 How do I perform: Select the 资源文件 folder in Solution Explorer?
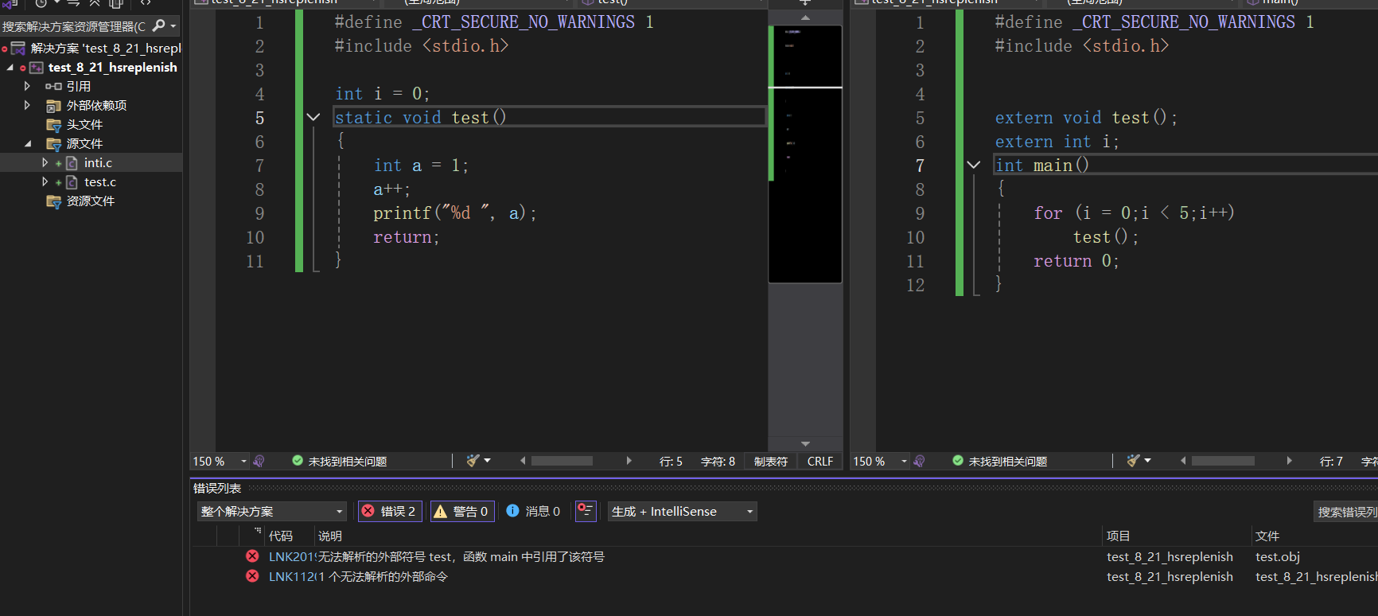[x=91, y=201]
